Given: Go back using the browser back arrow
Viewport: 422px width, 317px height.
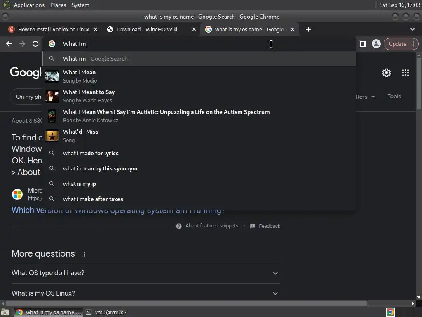Looking at the screenshot, I should click(9, 44).
